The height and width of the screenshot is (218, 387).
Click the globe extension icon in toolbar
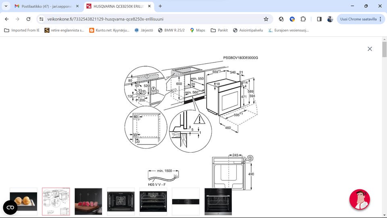[x=281, y=19]
